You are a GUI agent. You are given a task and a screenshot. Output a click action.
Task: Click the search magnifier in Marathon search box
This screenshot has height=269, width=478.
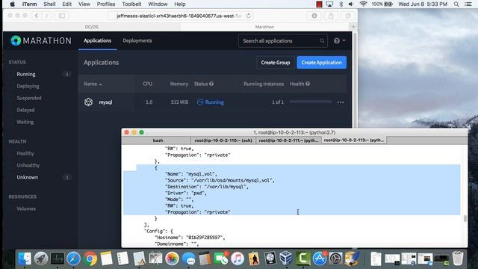pyautogui.click(x=322, y=40)
